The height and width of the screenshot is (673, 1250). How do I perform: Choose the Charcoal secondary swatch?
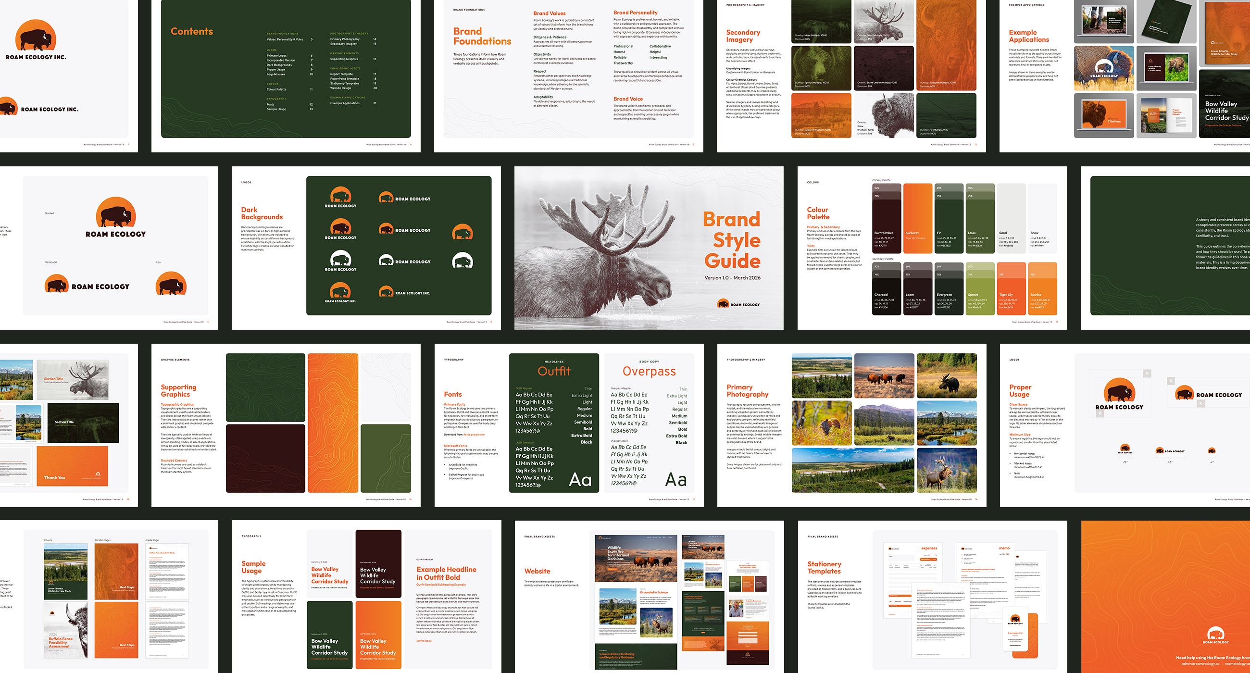[x=887, y=289]
